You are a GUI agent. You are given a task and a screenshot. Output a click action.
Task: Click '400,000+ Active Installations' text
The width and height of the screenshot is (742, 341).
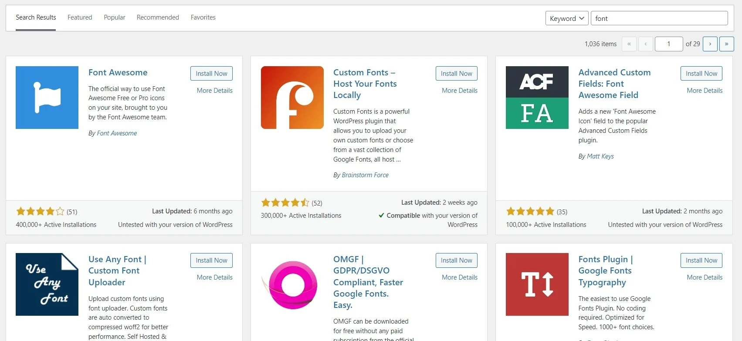click(x=56, y=225)
